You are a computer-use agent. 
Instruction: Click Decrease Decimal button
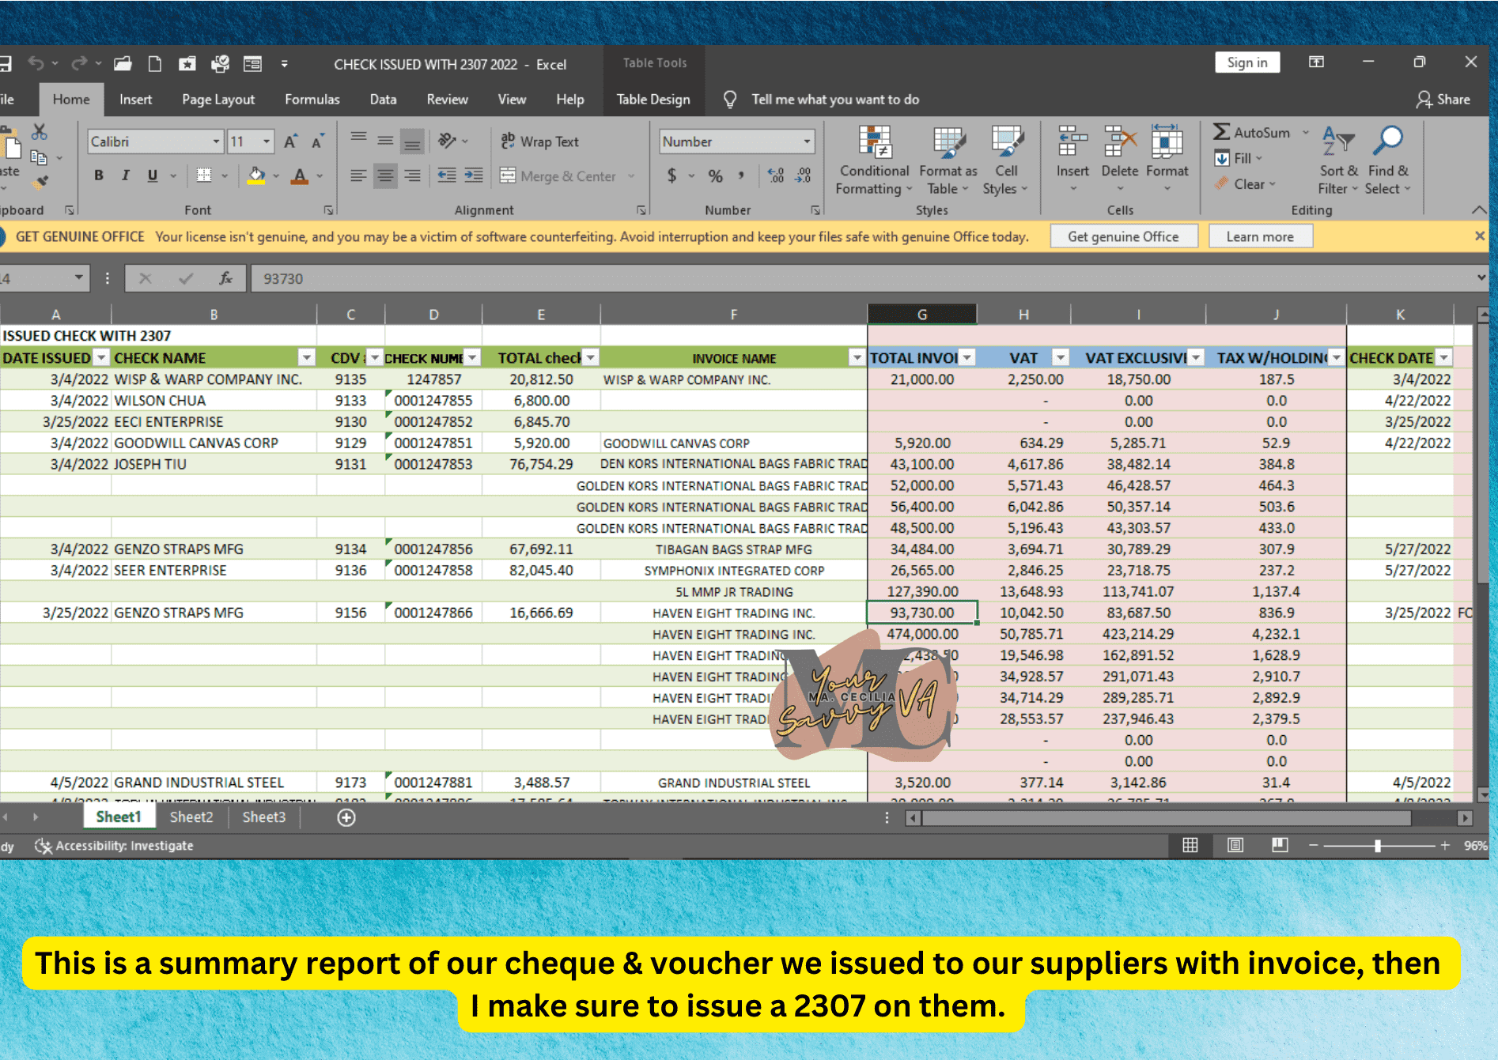tap(804, 175)
